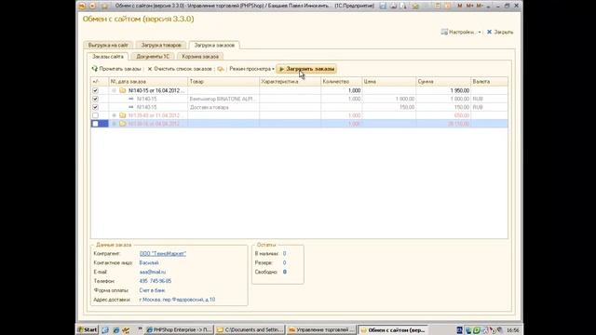
Task: Click the M+ button in title bar
Action: coord(469,6)
